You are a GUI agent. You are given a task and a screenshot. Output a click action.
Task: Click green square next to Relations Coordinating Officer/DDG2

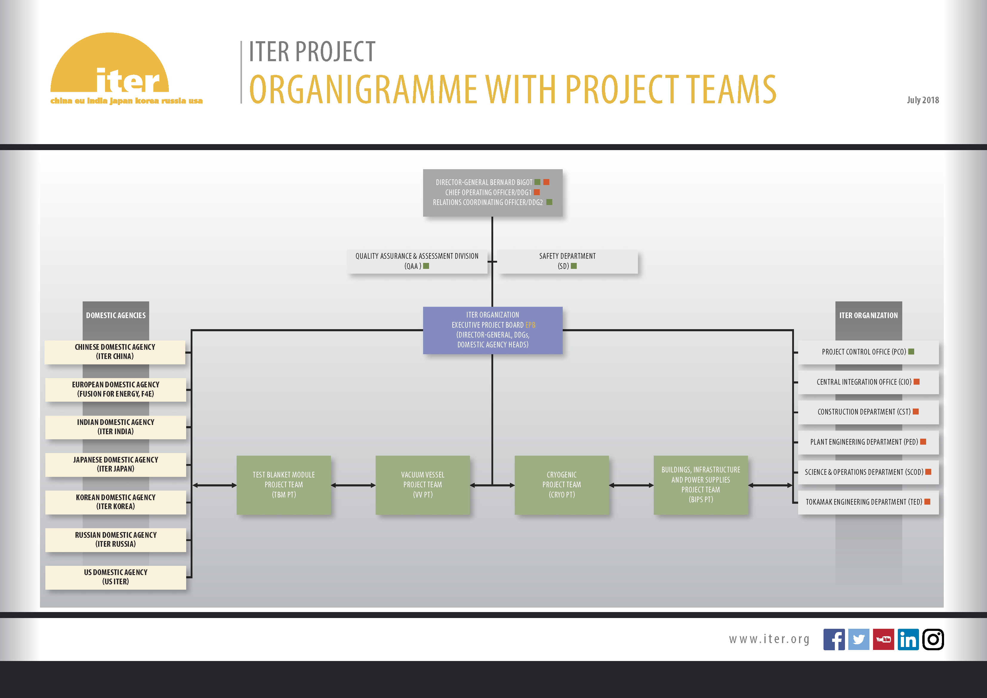tap(549, 202)
